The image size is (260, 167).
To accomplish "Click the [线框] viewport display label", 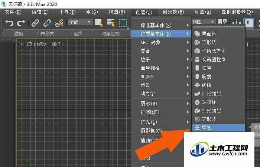I will tap(57, 44).
